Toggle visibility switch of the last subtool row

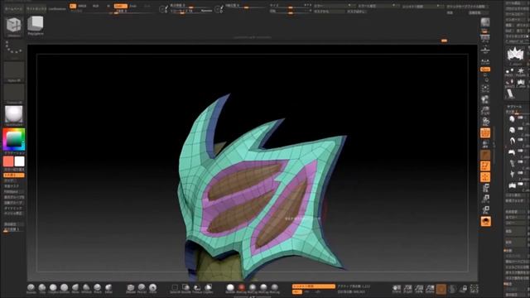[x=520, y=184]
